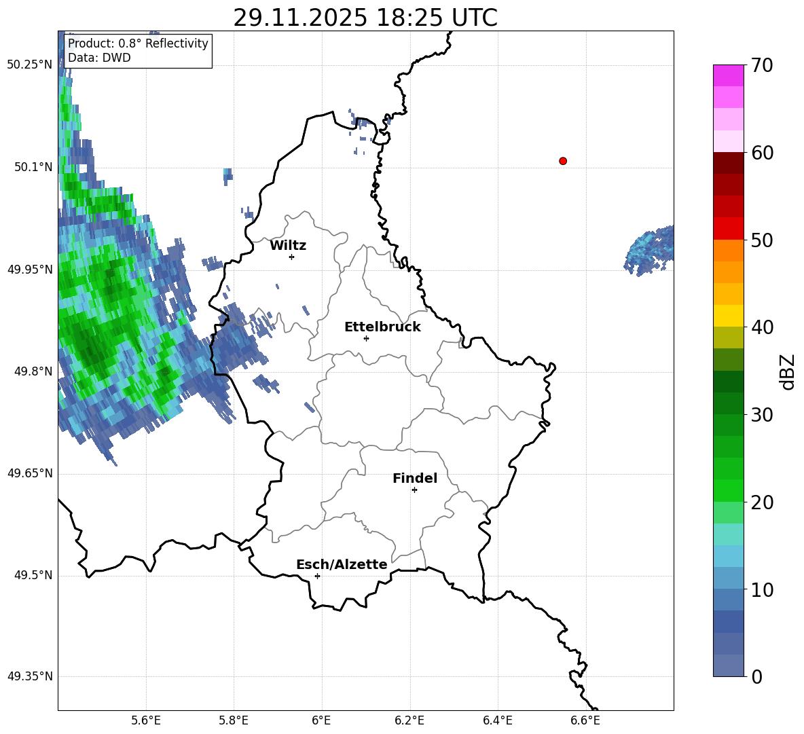Screen dimensions: 804x734
Task: Click the Findel station cross marker
Action: pos(414,490)
